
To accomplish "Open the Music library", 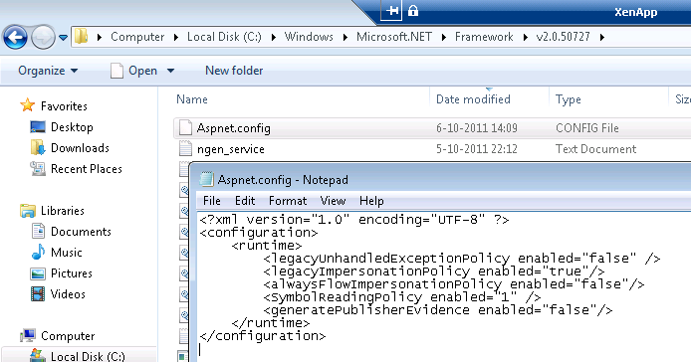I will point(66,253).
